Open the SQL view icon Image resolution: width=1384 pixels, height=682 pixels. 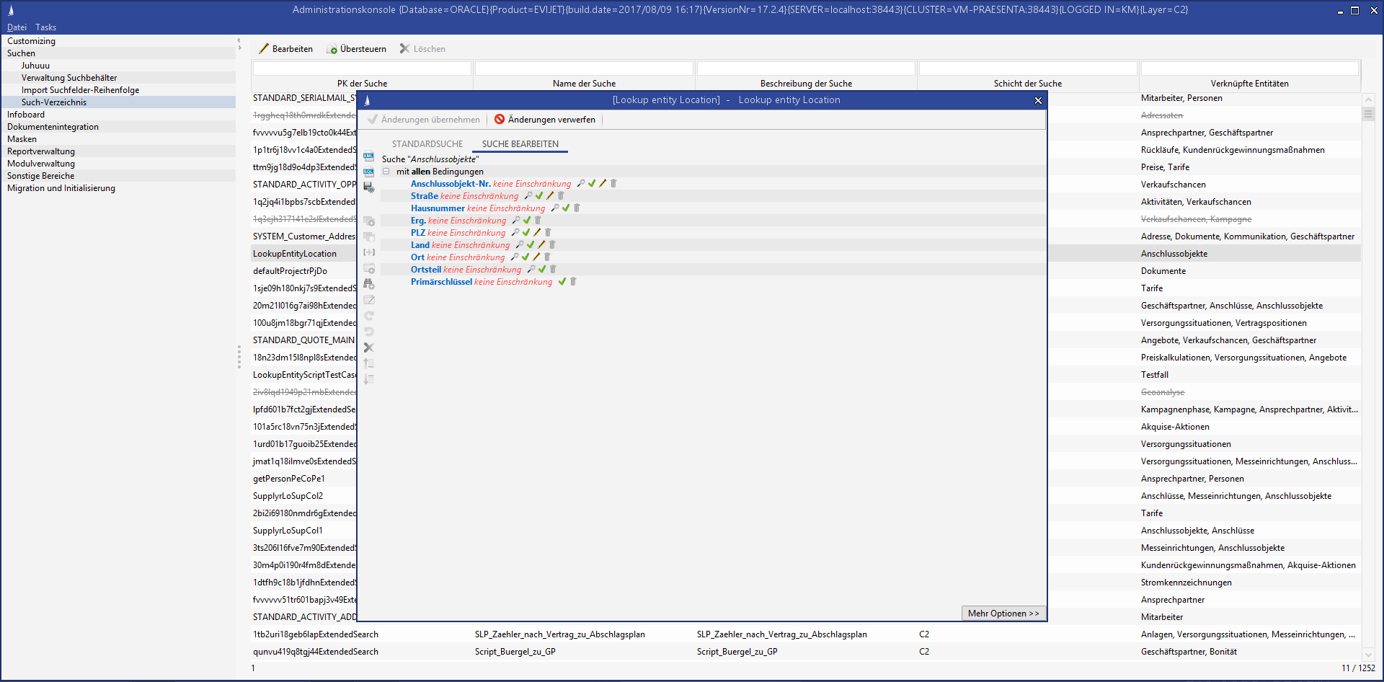click(x=368, y=172)
